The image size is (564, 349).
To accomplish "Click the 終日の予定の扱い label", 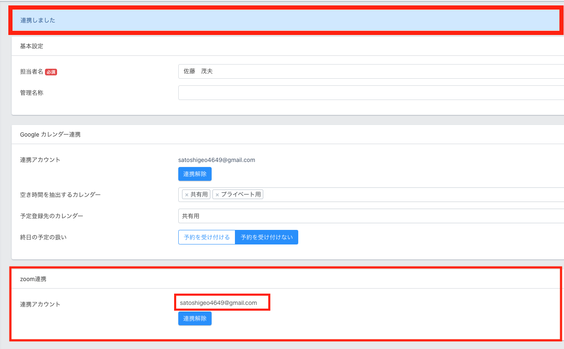I will [x=43, y=237].
